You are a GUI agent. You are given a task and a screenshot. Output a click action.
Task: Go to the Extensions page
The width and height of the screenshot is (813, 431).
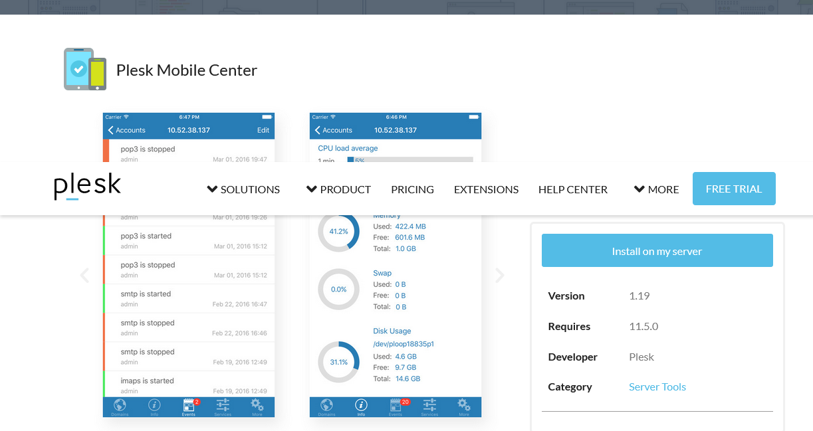pyautogui.click(x=486, y=189)
